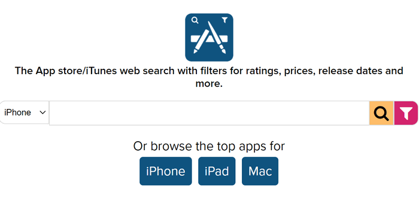Click the orange magnifying glass search button
Viewport: 419px width, 216px height.
click(381, 113)
